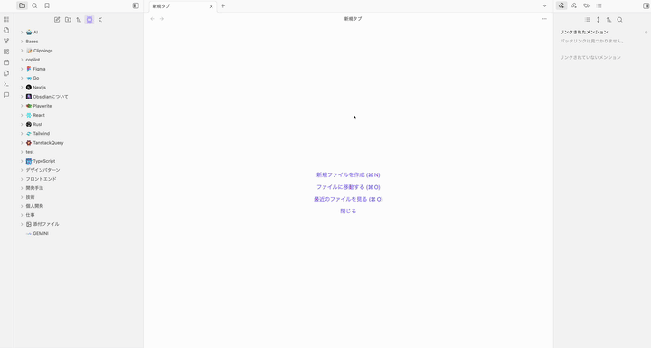The height and width of the screenshot is (348, 651).
Task: Select the Tailwind folder row
Action: point(79,133)
